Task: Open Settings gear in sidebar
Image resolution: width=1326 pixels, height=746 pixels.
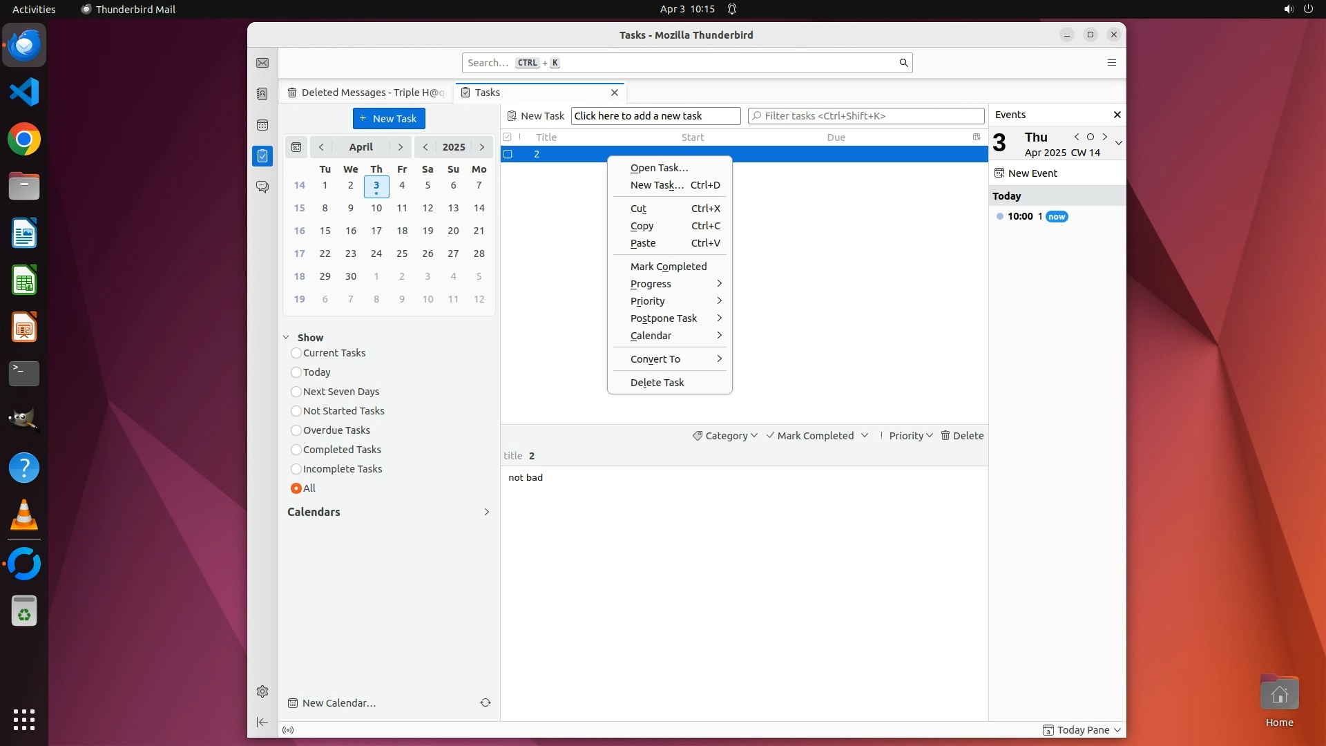Action: point(262,691)
